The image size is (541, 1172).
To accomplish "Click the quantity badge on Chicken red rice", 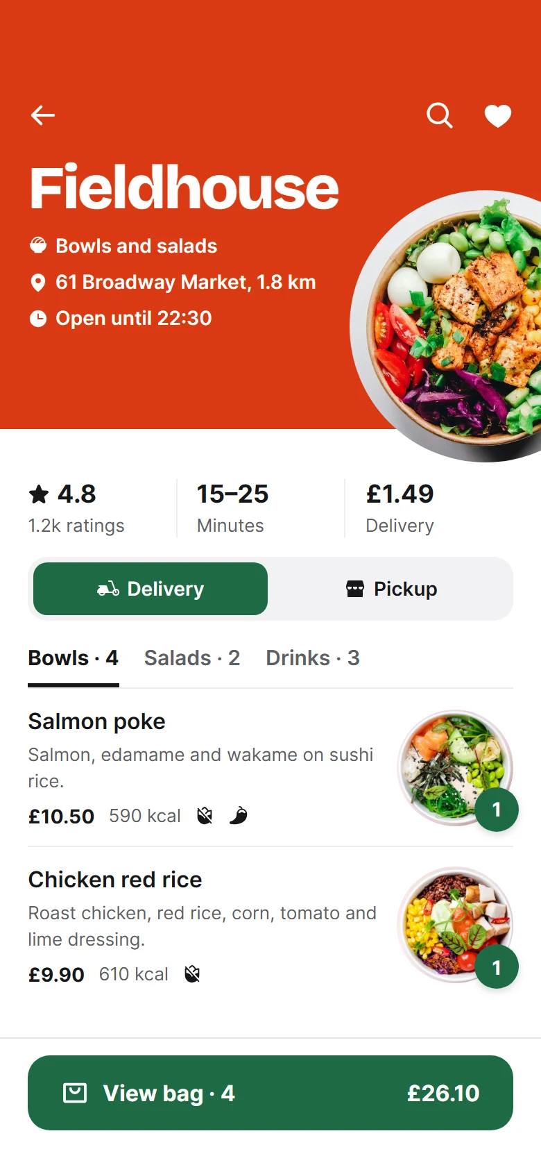I will coord(497,967).
